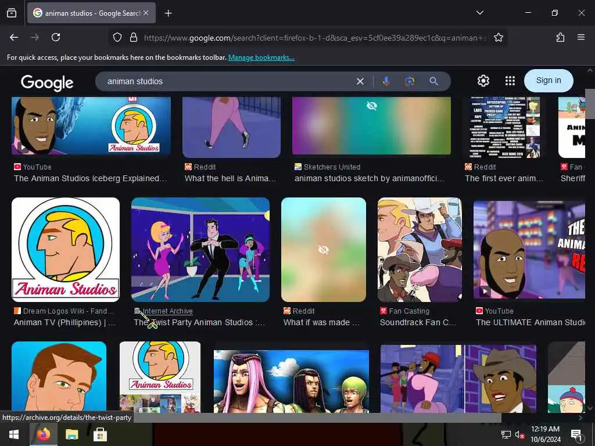Click the scrollbar down arrow
This screenshot has width=595, height=446.
(x=590, y=408)
